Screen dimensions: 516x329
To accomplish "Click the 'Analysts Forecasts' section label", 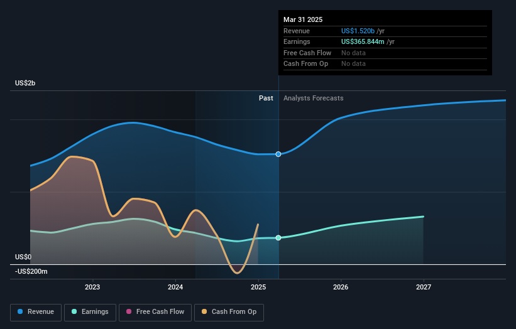I will 313,99.
